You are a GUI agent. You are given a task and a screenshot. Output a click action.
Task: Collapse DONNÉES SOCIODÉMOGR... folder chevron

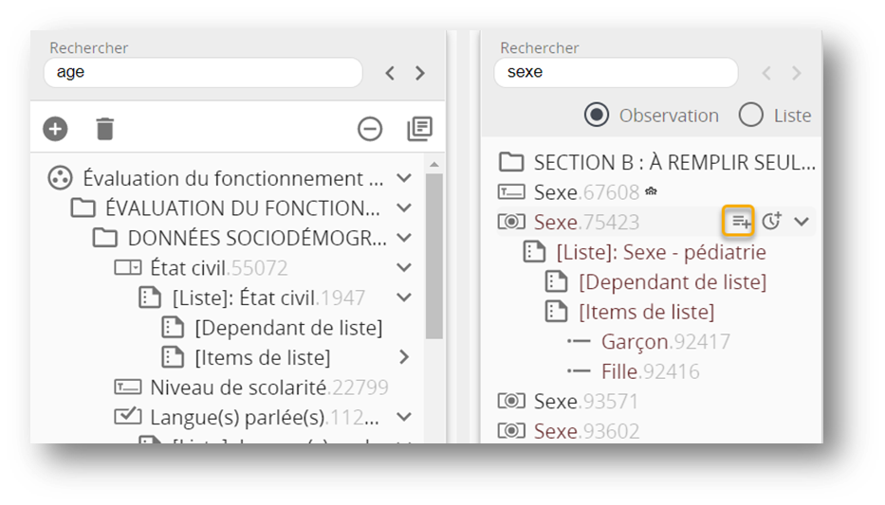(404, 237)
